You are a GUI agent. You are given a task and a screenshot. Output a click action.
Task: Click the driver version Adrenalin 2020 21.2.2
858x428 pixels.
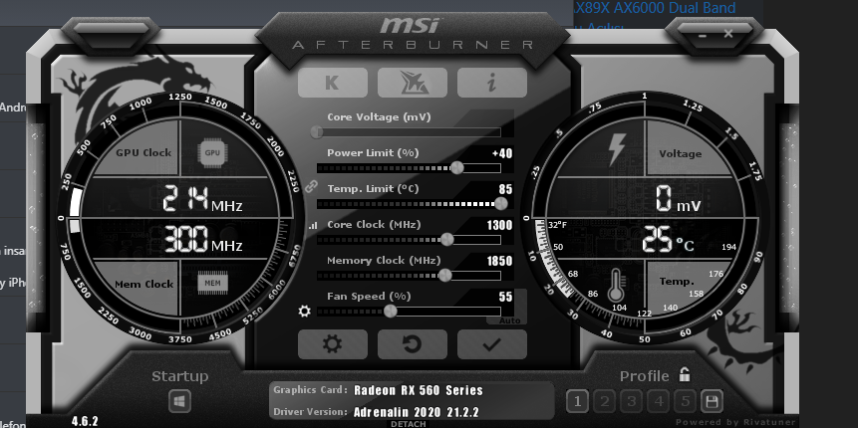[417, 412]
